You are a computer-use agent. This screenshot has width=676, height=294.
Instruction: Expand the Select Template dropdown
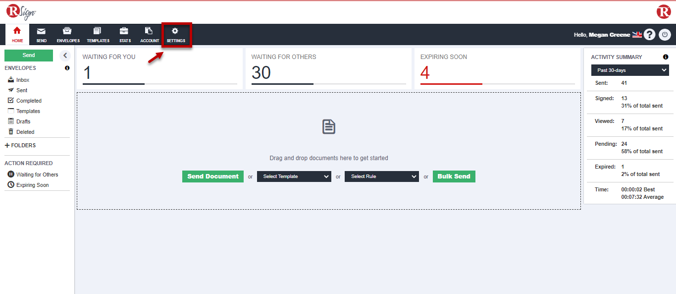(x=294, y=176)
